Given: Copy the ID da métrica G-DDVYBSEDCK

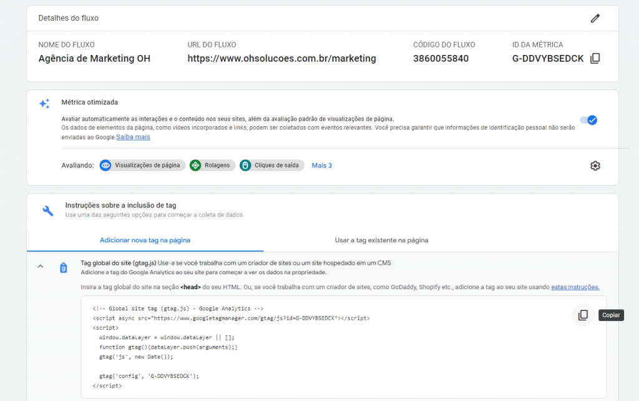Looking at the screenshot, I should point(595,58).
